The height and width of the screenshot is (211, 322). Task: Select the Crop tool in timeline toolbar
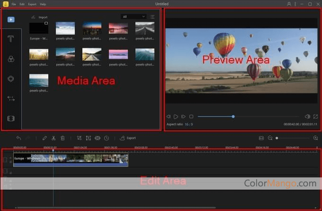coord(79,138)
